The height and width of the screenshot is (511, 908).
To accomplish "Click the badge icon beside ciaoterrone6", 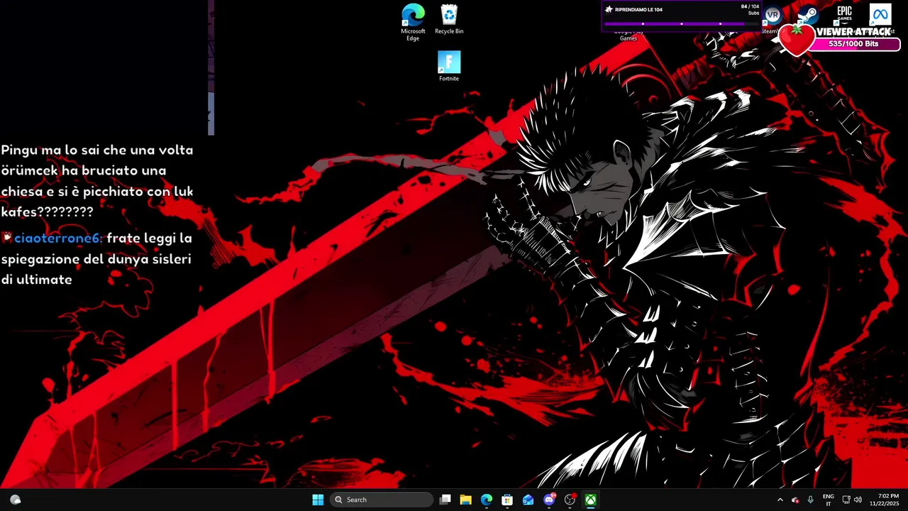I will [x=7, y=237].
